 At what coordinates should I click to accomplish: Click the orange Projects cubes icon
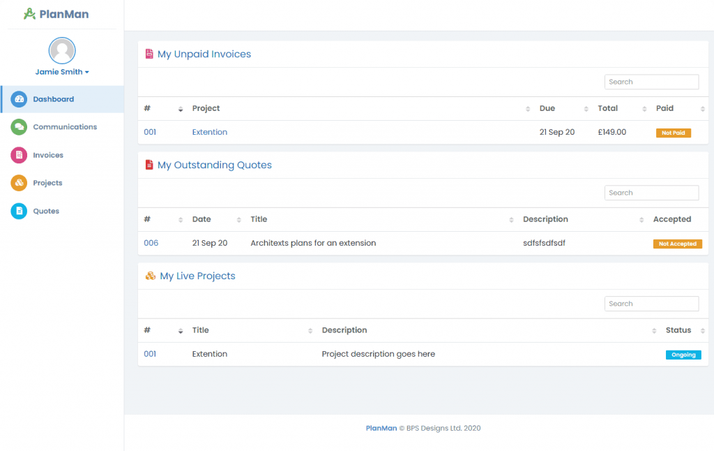click(x=19, y=183)
